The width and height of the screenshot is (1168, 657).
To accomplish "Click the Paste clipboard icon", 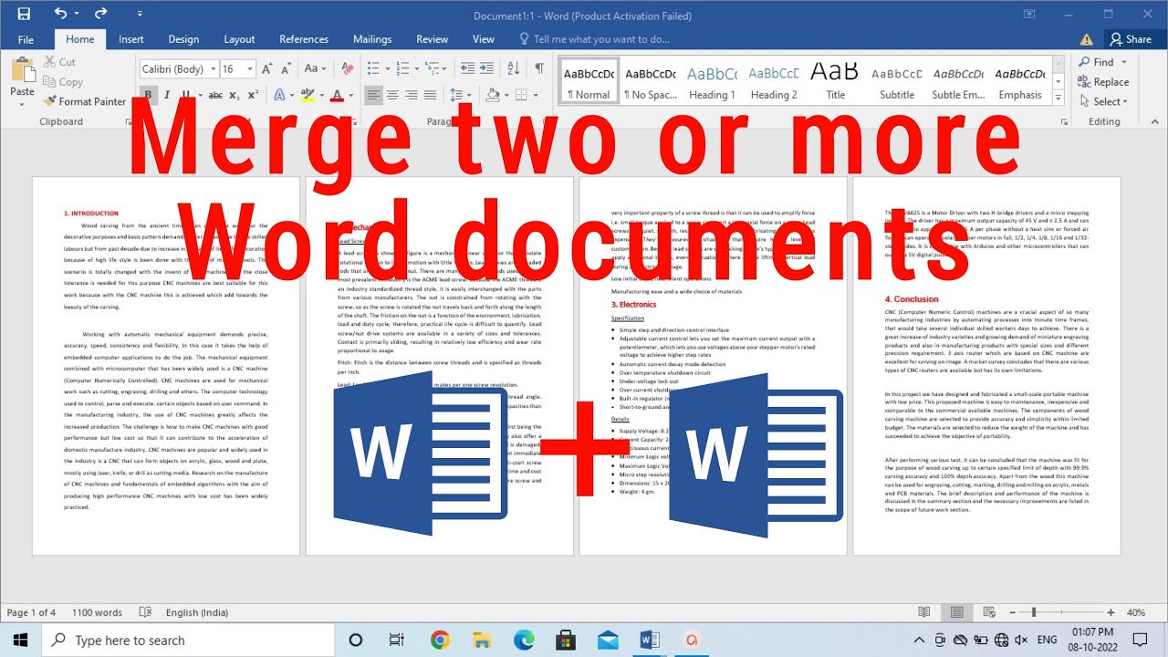I will [22, 69].
